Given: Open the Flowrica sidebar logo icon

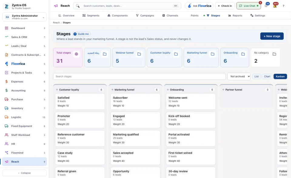Looking at the screenshot, I should coord(6,64).
